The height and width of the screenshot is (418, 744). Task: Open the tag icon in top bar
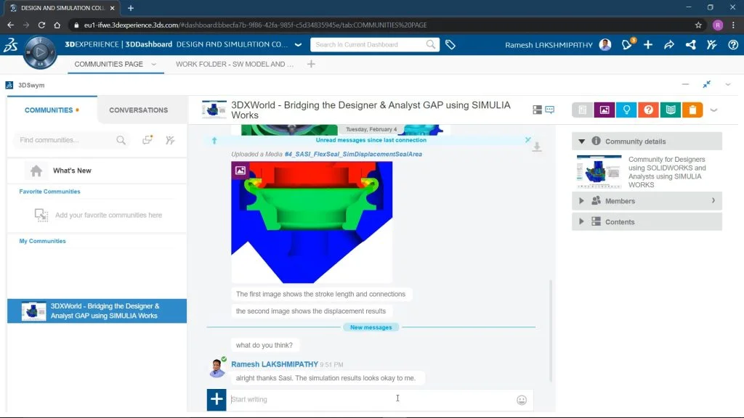click(x=450, y=45)
